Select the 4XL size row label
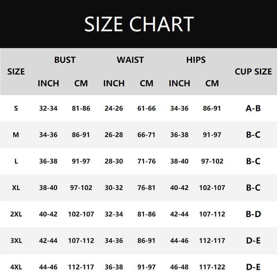This screenshot has width=277, height=277. [16, 267]
